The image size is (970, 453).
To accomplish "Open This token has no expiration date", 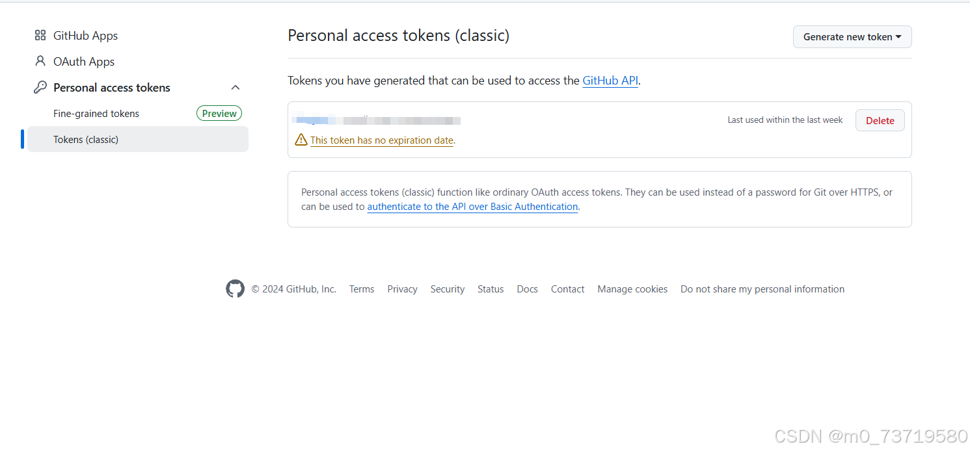I will (x=382, y=140).
